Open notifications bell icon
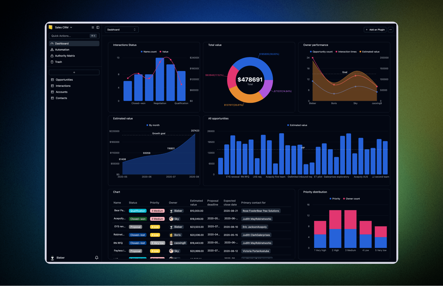 tap(97, 258)
